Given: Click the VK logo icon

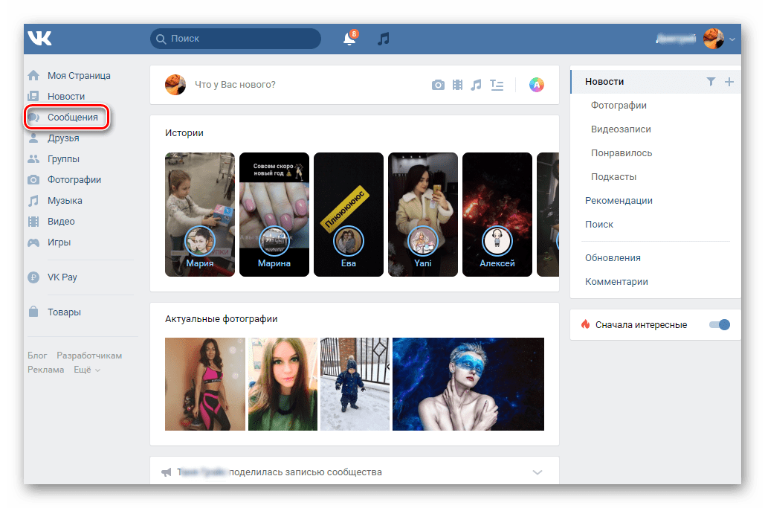Looking at the screenshot, I should coord(39,38).
